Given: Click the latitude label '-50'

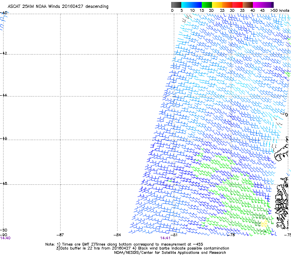Looking at the screenshot, I should 4,230.
